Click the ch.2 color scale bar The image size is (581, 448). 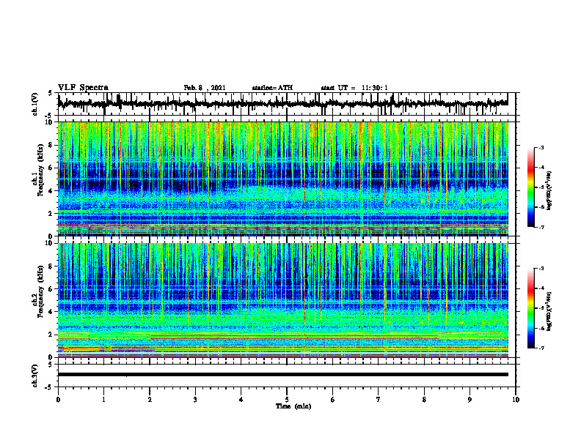tap(530, 308)
